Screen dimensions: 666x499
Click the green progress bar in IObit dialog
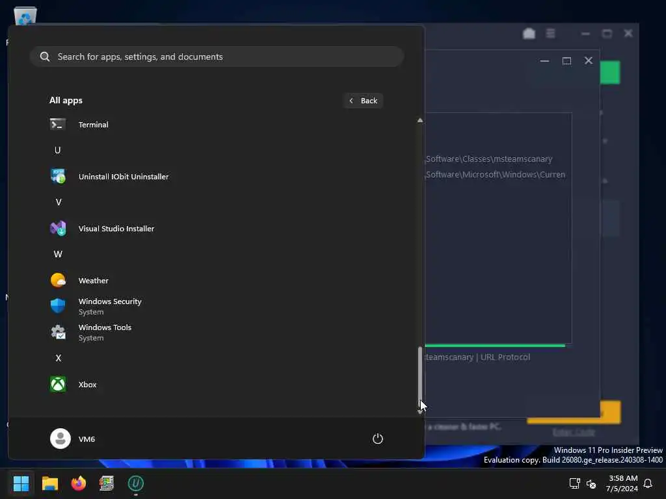tap(495, 346)
